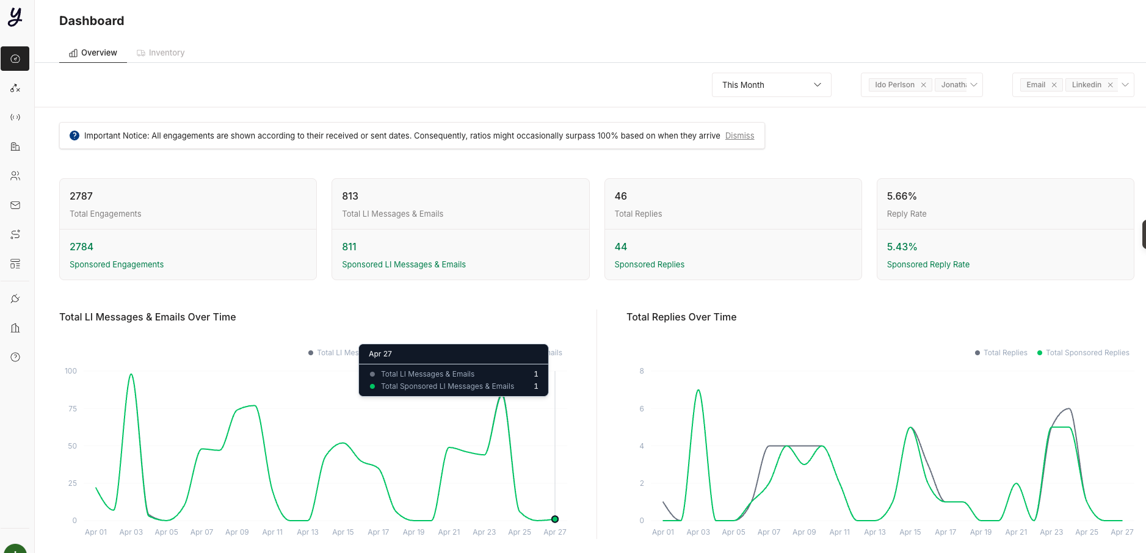The width and height of the screenshot is (1146, 553).
Task: Remove the Ido Perlson filter tag
Action: coord(924,85)
